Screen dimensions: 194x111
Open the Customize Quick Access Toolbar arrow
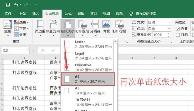click(36, 5)
